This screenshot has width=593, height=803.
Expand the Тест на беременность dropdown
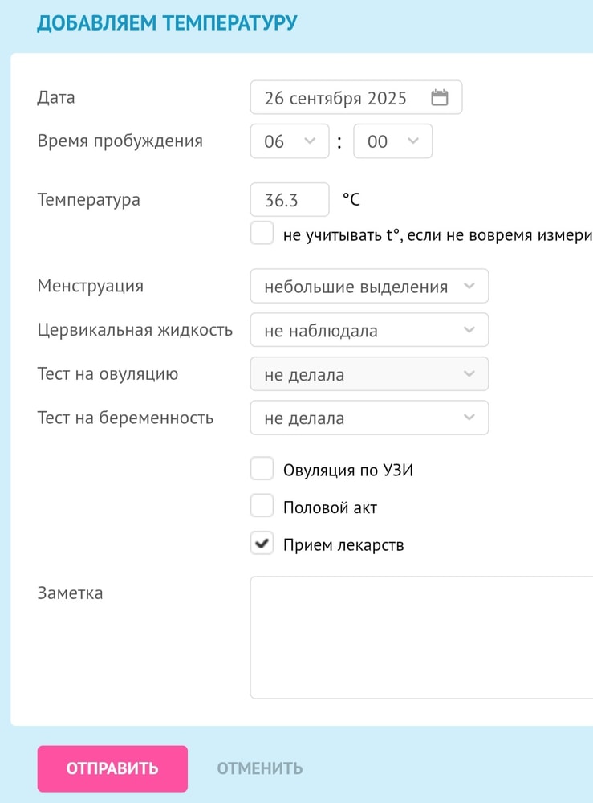(x=369, y=418)
